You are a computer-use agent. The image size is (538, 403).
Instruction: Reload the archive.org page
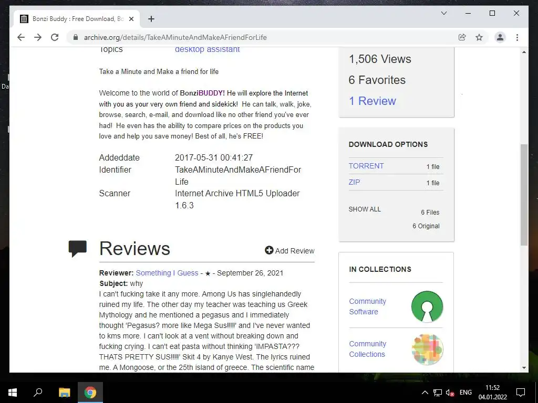(55, 37)
